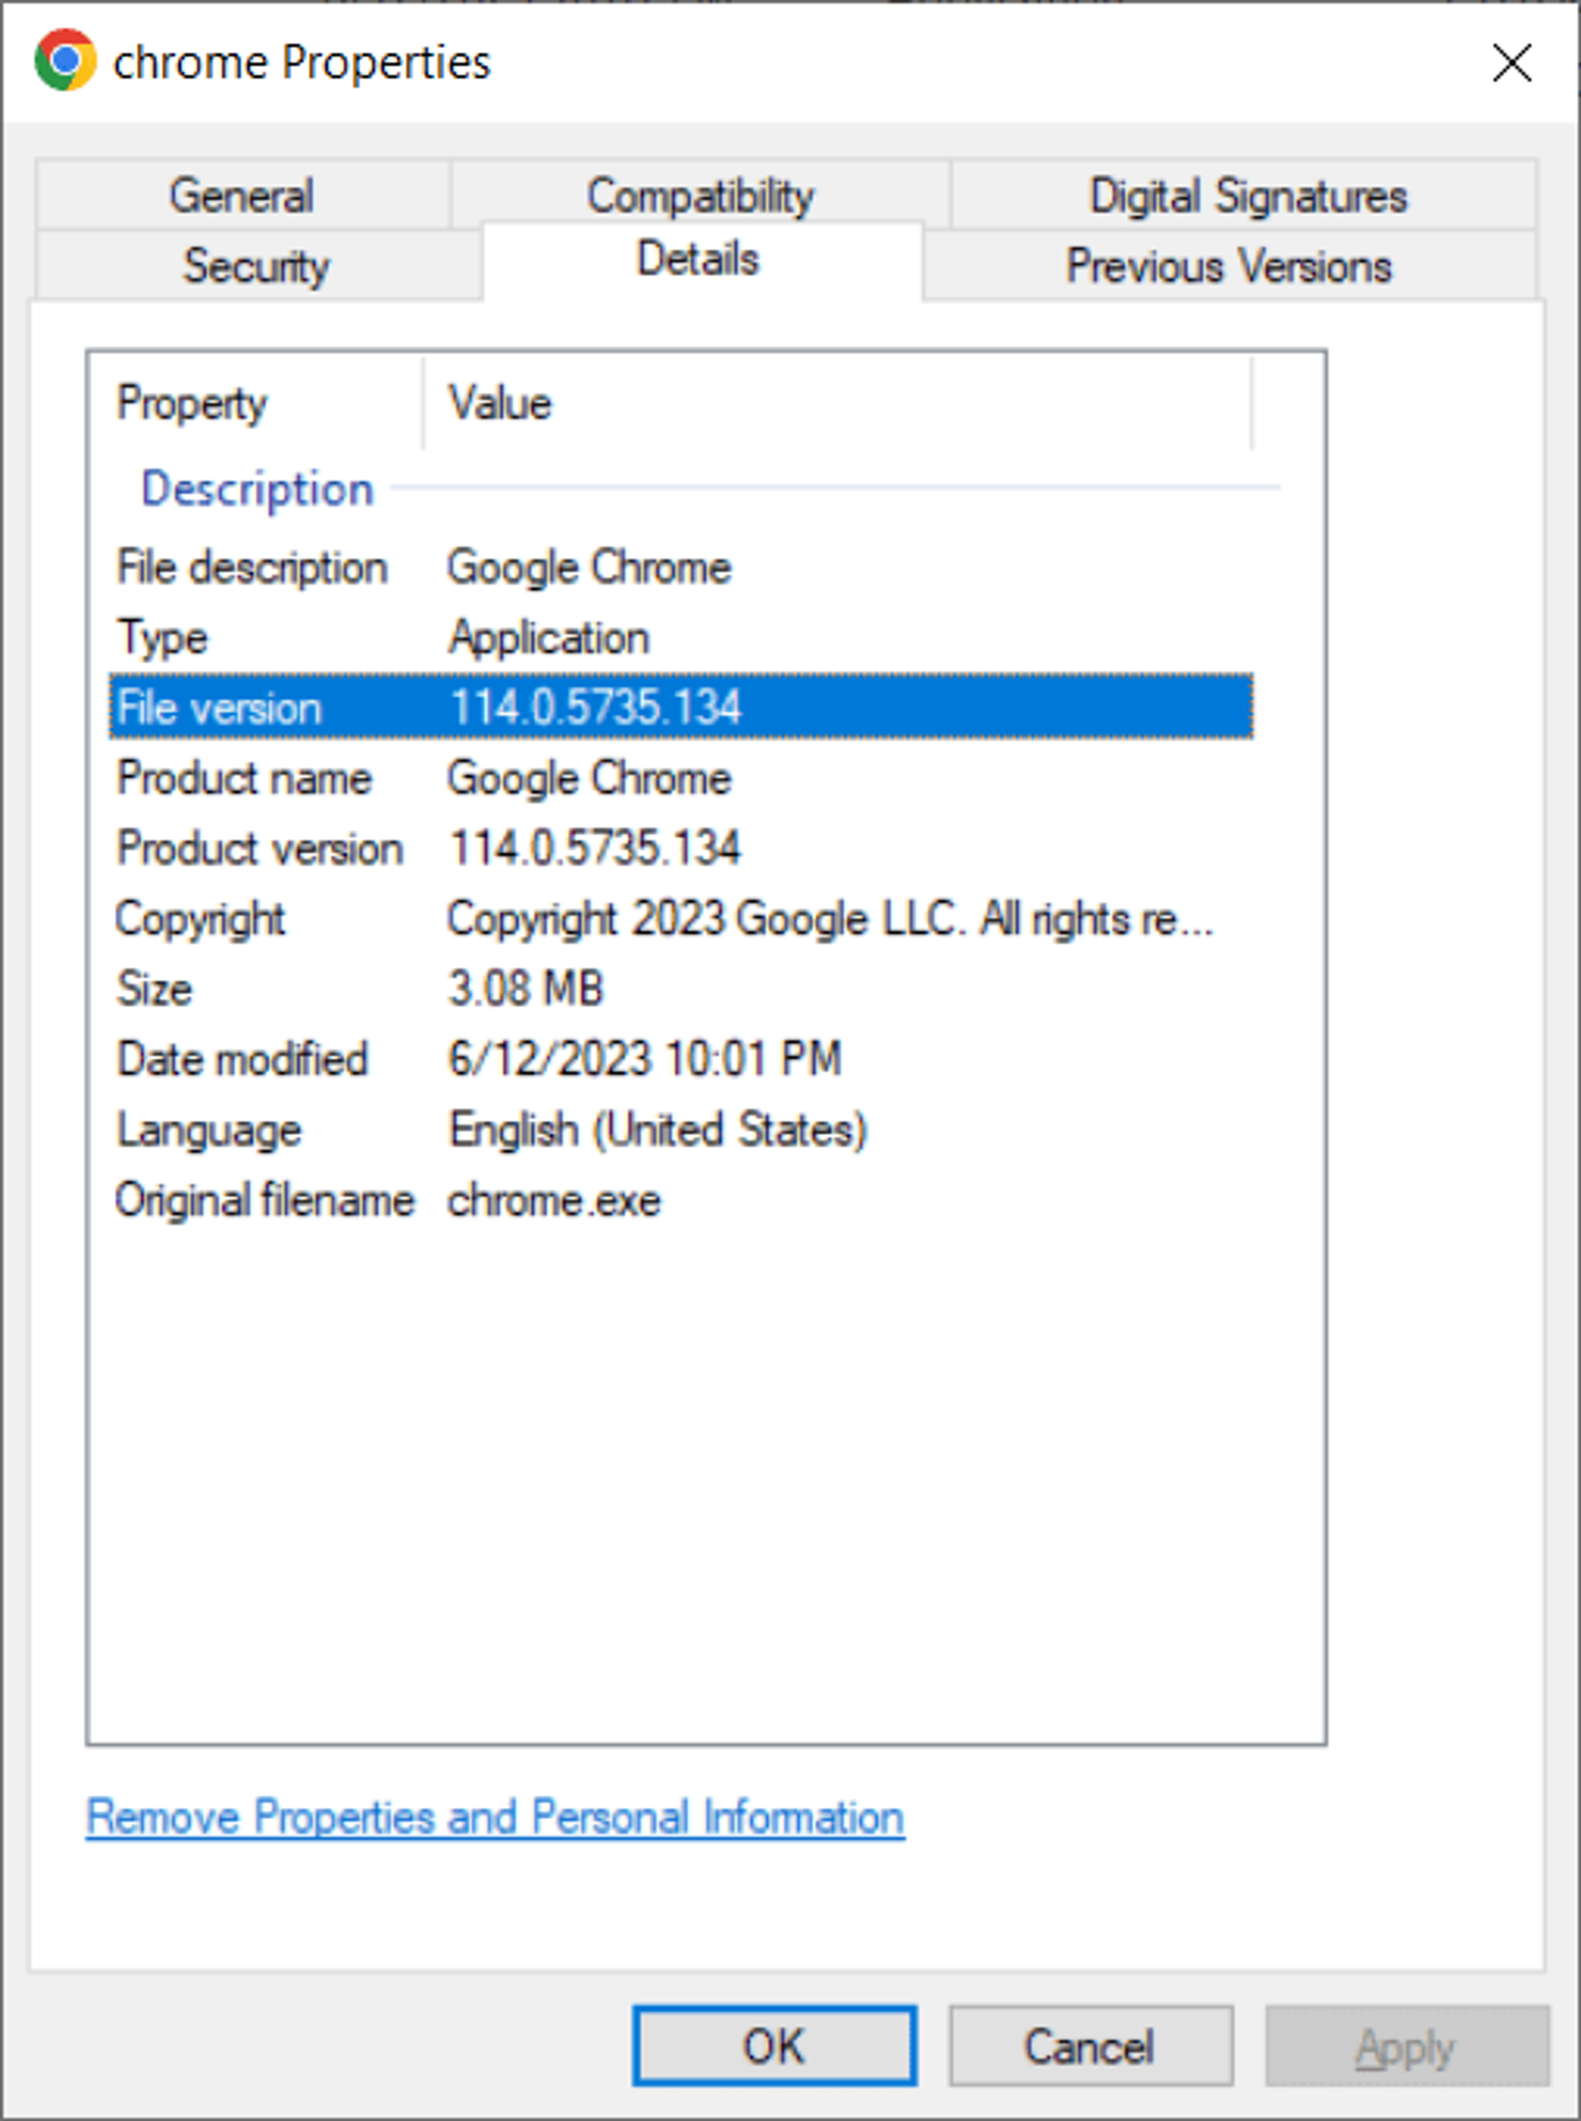
Task: Select the Date modified label
Action: 242,1059
